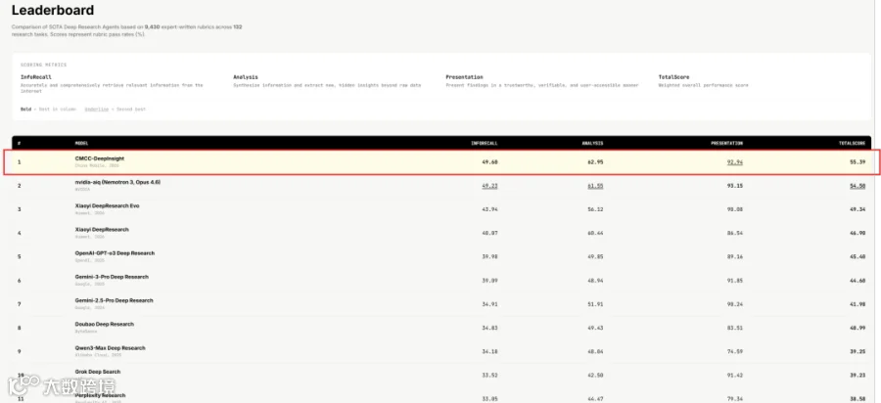
Task: Click the SCORING METRICS section label
Action: point(43,65)
